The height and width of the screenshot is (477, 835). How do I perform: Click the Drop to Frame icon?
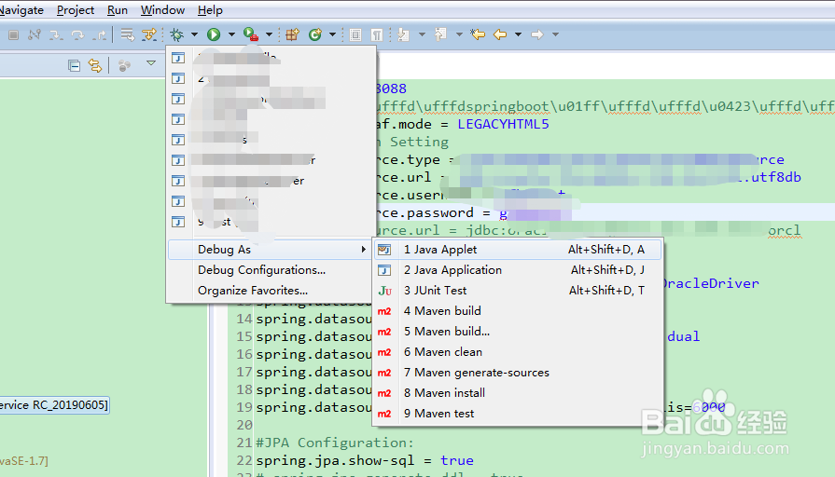click(x=127, y=35)
